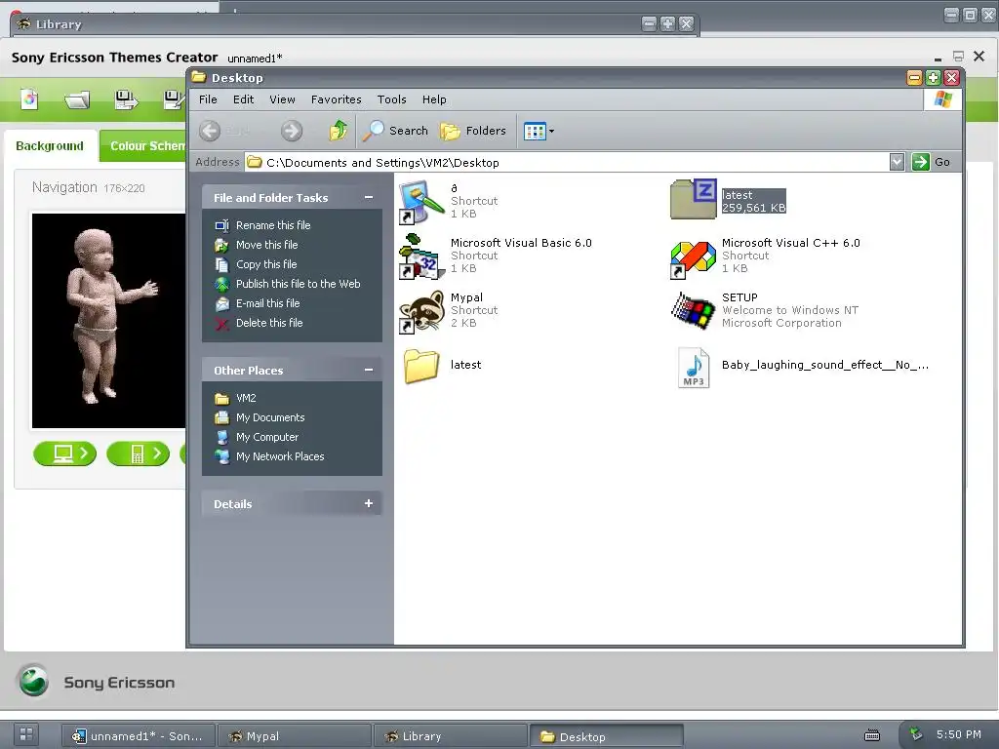Open the Help menu

434,99
